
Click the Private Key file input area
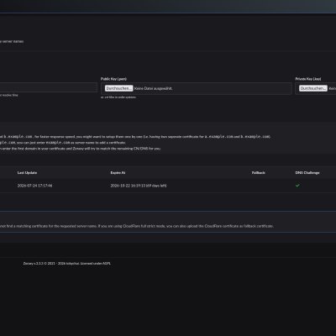coord(316,88)
